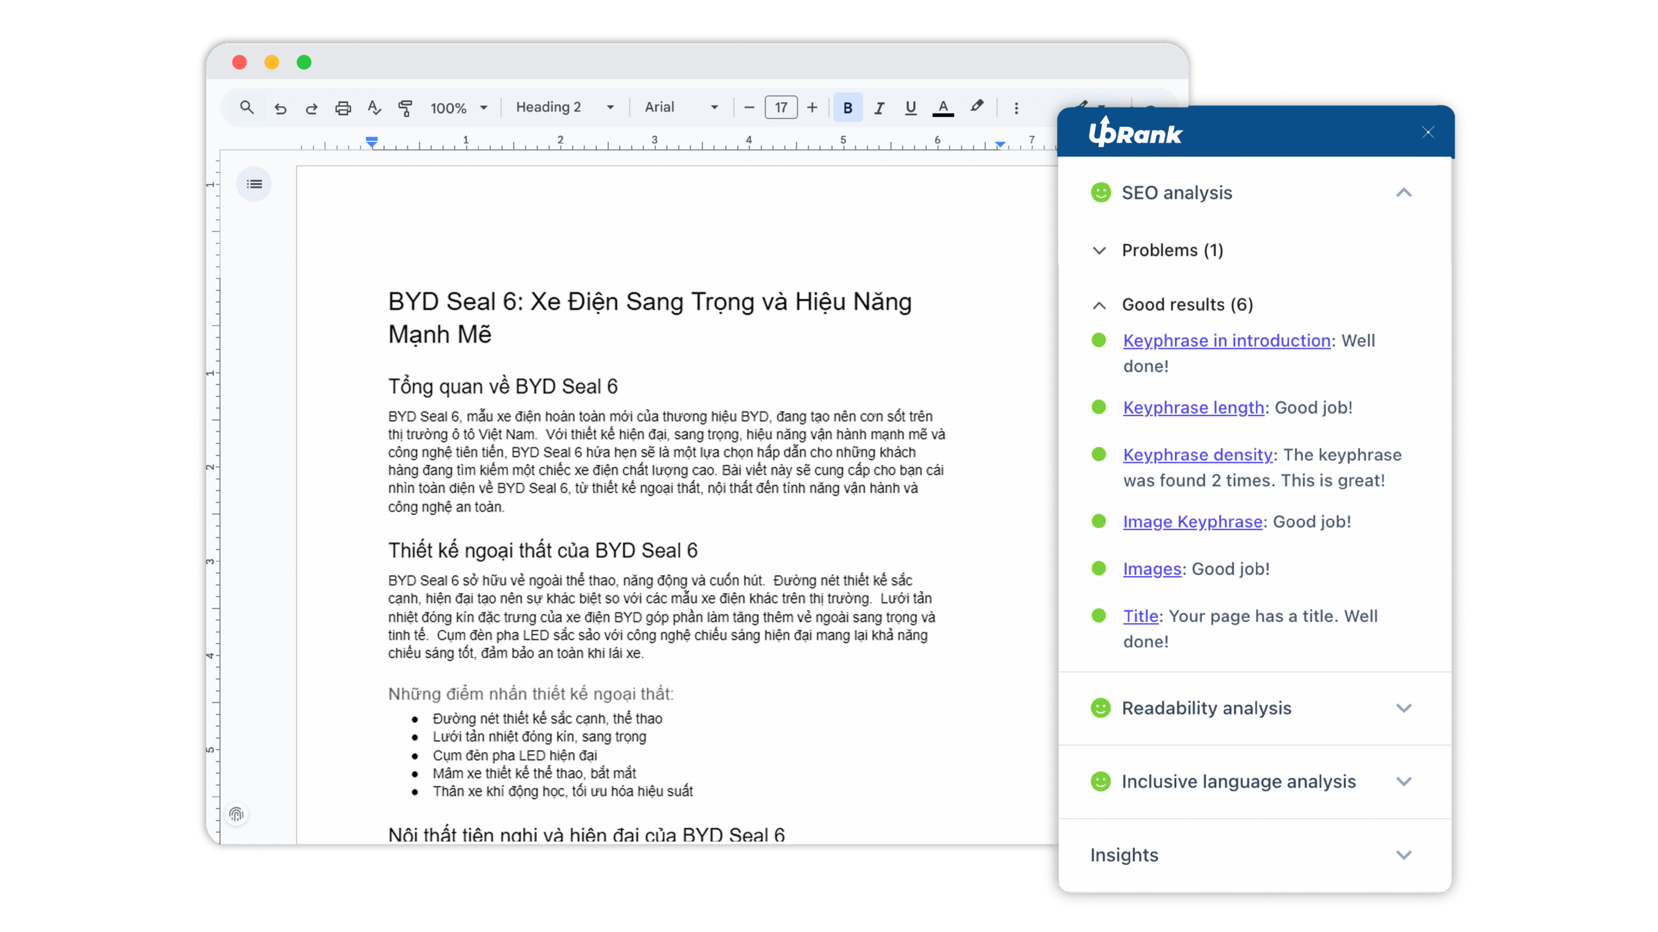Click bullet 'Đường nét thiết kế sắc cạnh, thể thao'
The image size is (1658, 932).
click(x=547, y=719)
